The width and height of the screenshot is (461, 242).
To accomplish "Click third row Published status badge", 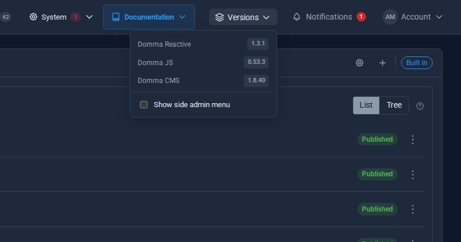I will (x=377, y=209).
